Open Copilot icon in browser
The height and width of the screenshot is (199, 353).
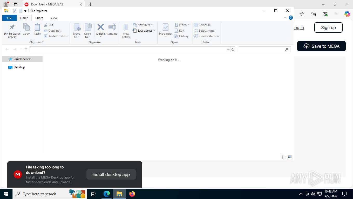(x=347, y=14)
